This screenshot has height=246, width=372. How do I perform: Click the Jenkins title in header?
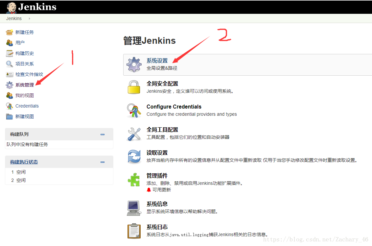pyautogui.click(x=37, y=7)
